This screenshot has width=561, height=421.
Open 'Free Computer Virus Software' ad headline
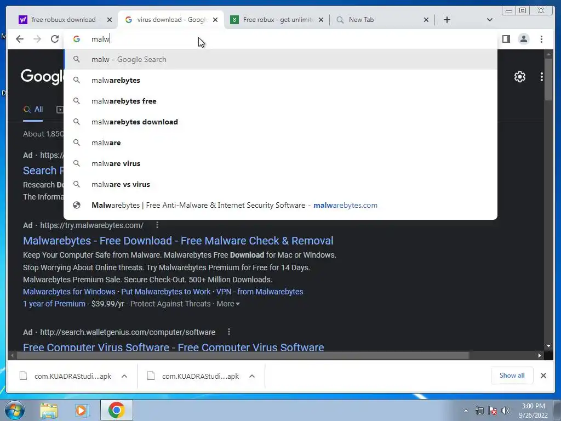pyautogui.click(x=174, y=347)
